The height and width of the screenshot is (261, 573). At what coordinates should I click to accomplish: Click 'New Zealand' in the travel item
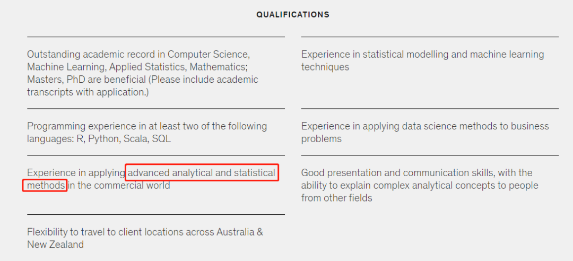tap(55, 244)
